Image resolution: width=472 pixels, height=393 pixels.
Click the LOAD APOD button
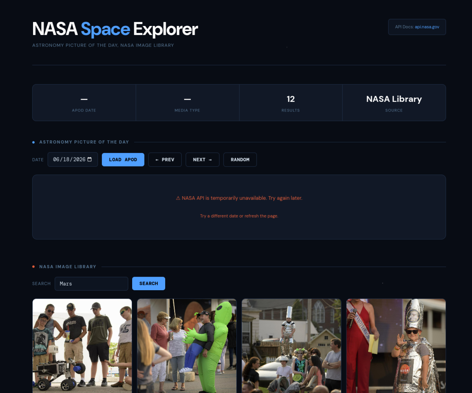123,160
